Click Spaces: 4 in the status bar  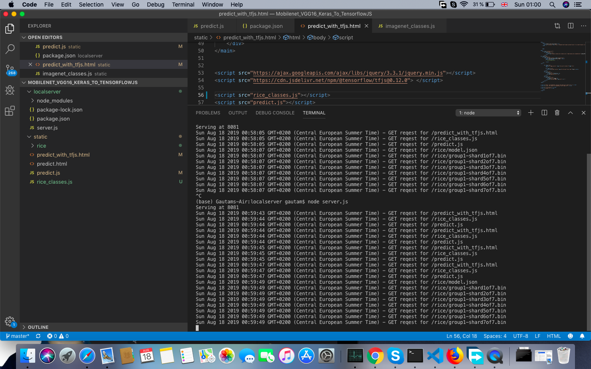[495, 336]
